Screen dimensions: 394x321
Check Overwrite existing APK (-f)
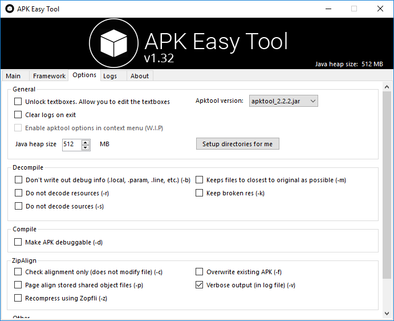[x=199, y=272]
